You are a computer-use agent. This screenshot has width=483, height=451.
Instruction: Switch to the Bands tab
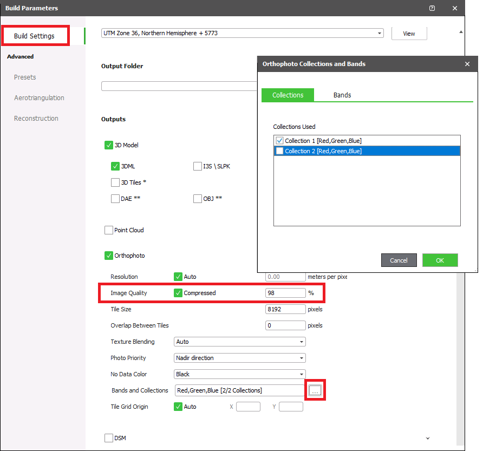click(x=342, y=95)
